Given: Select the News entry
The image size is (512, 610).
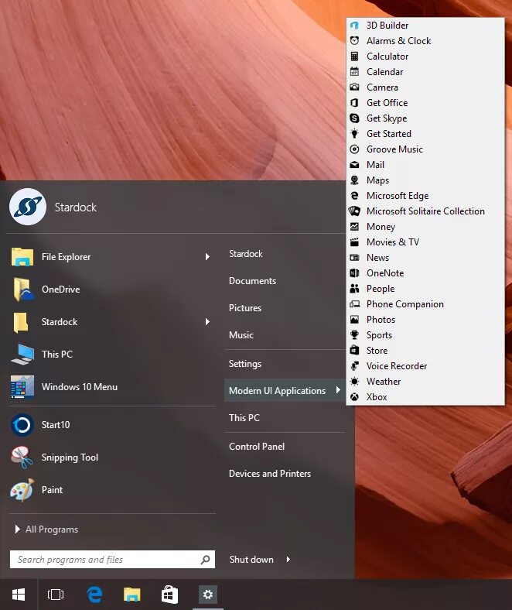Looking at the screenshot, I should click(425, 258).
